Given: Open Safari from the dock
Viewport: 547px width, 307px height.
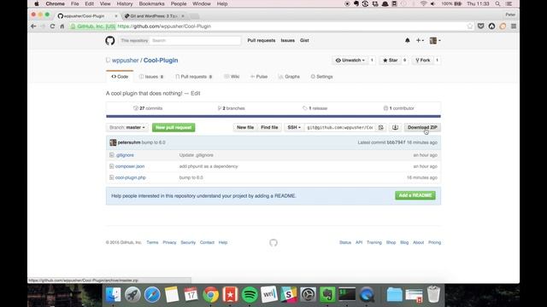Looking at the screenshot, I should [152, 294].
